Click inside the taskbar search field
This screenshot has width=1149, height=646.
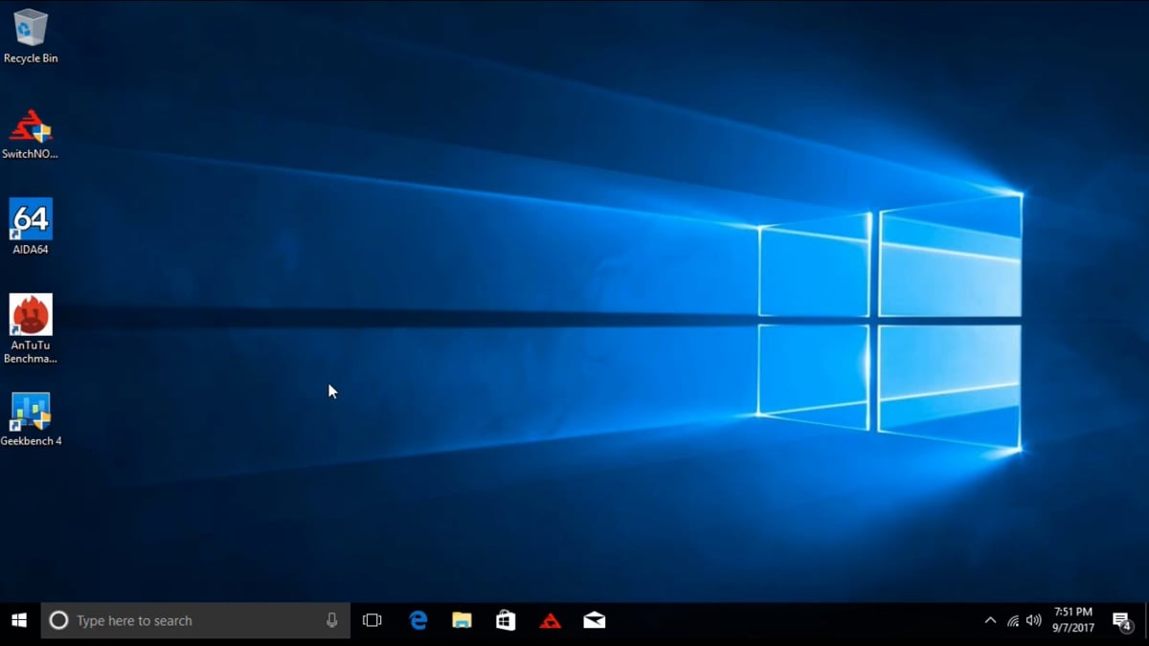click(172, 620)
